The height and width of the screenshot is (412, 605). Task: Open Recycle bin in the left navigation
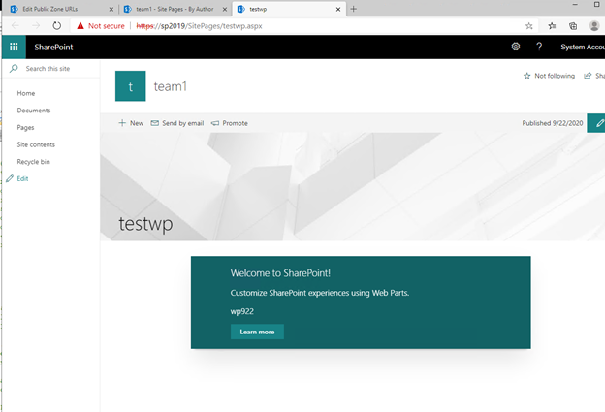pyautogui.click(x=33, y=162)
